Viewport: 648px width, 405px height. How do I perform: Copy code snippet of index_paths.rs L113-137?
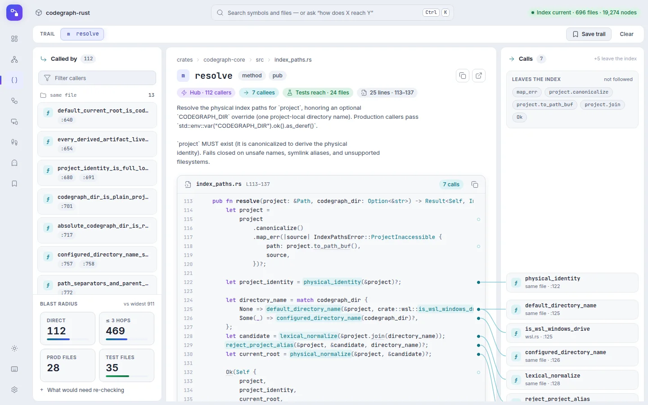coord(475,184)
